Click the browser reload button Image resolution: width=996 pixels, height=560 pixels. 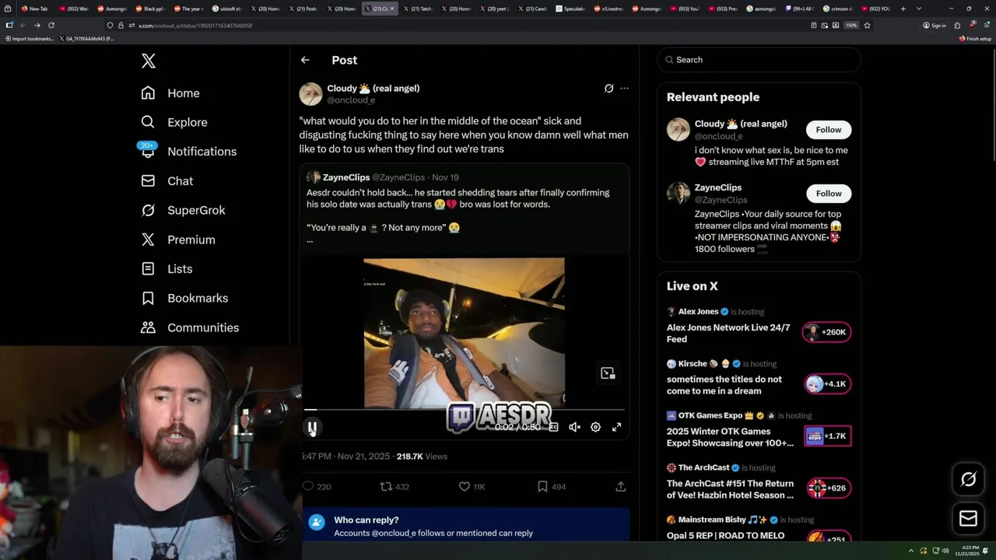pos(51,26)
